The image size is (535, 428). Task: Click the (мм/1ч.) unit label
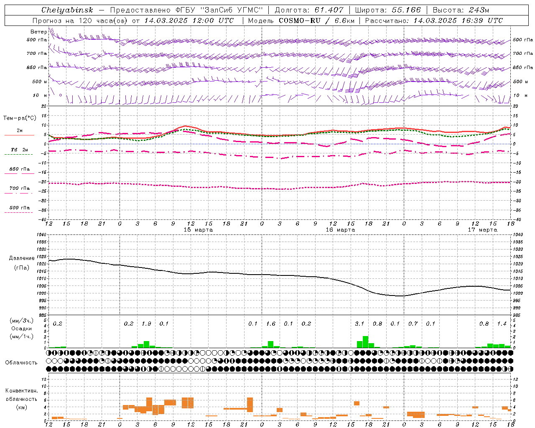tap(21, 336)
